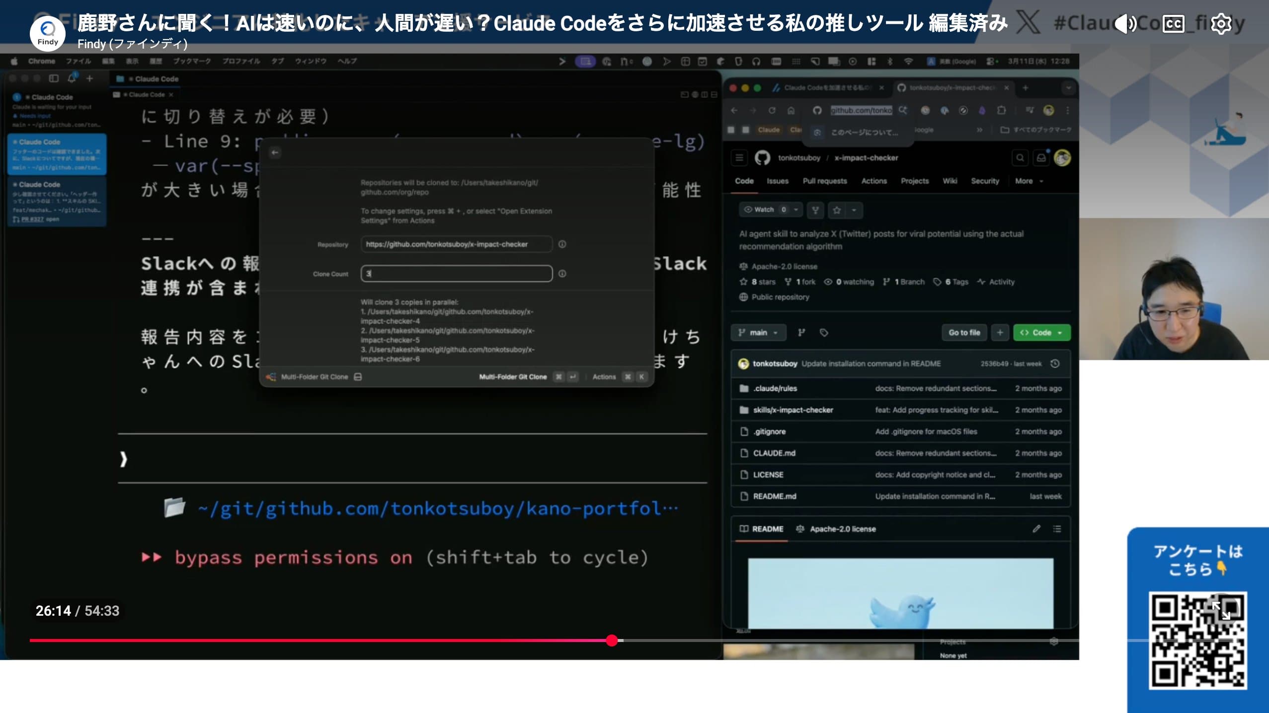
Task: Open the GitHub search magnifier icon
Action: pos(1020,157)
